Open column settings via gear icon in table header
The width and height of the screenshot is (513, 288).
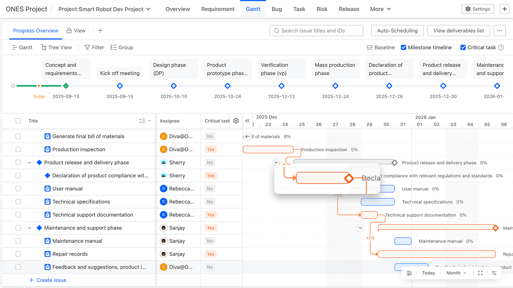tap(236, 121)
